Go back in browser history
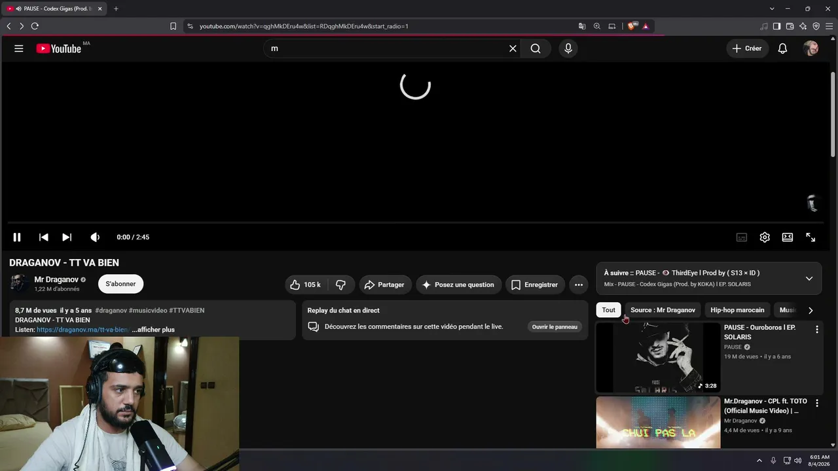Image resolution: width=838 pixels, height=471 pixels. point(9,26)
